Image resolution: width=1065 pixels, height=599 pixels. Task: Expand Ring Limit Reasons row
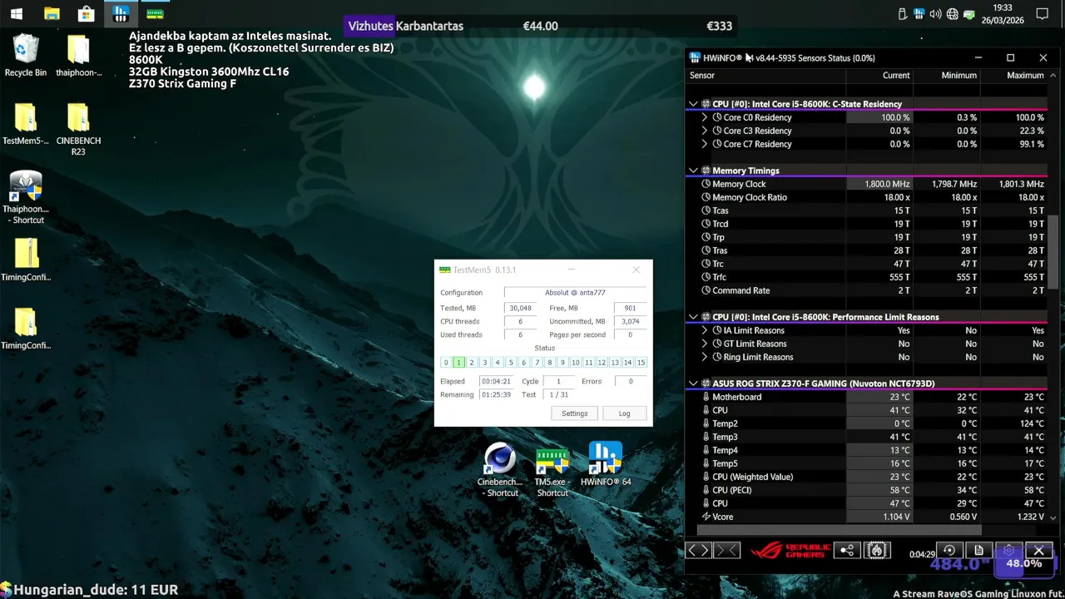click(x=705, y=357)
